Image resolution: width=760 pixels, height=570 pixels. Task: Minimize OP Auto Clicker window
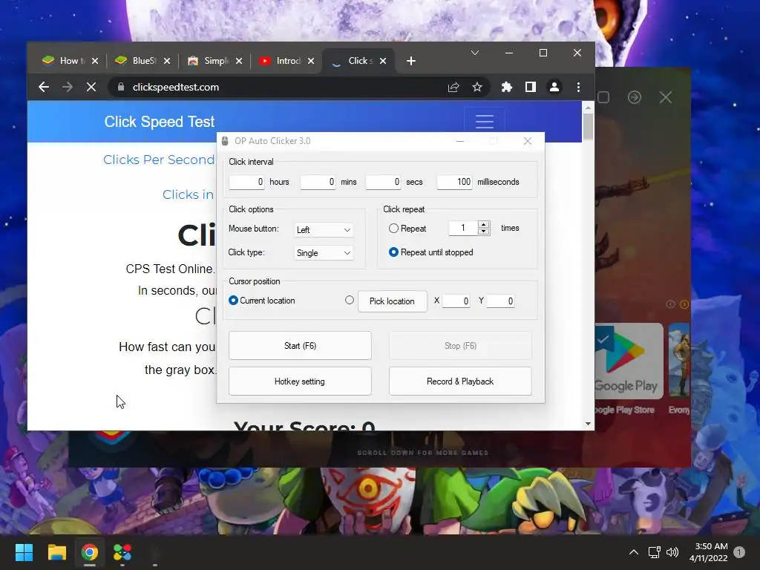(x=460, y=141)
